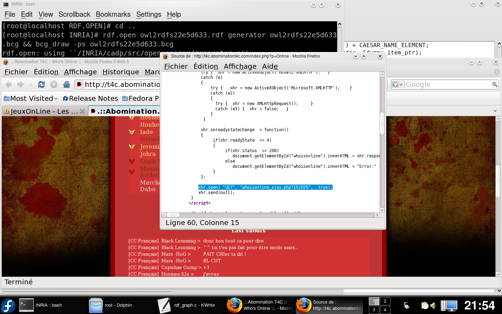The height and width of the screenshot is (314, 502).
Task: Switch to virtual desktop 3
Action: [x=374, y=309]
